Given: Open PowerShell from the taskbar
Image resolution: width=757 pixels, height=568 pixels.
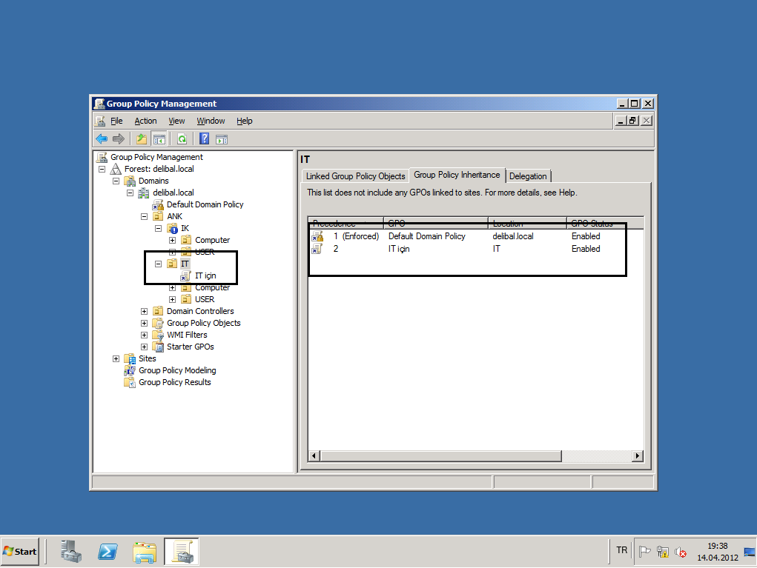Looking at the screenshot, I should [108, 552].
